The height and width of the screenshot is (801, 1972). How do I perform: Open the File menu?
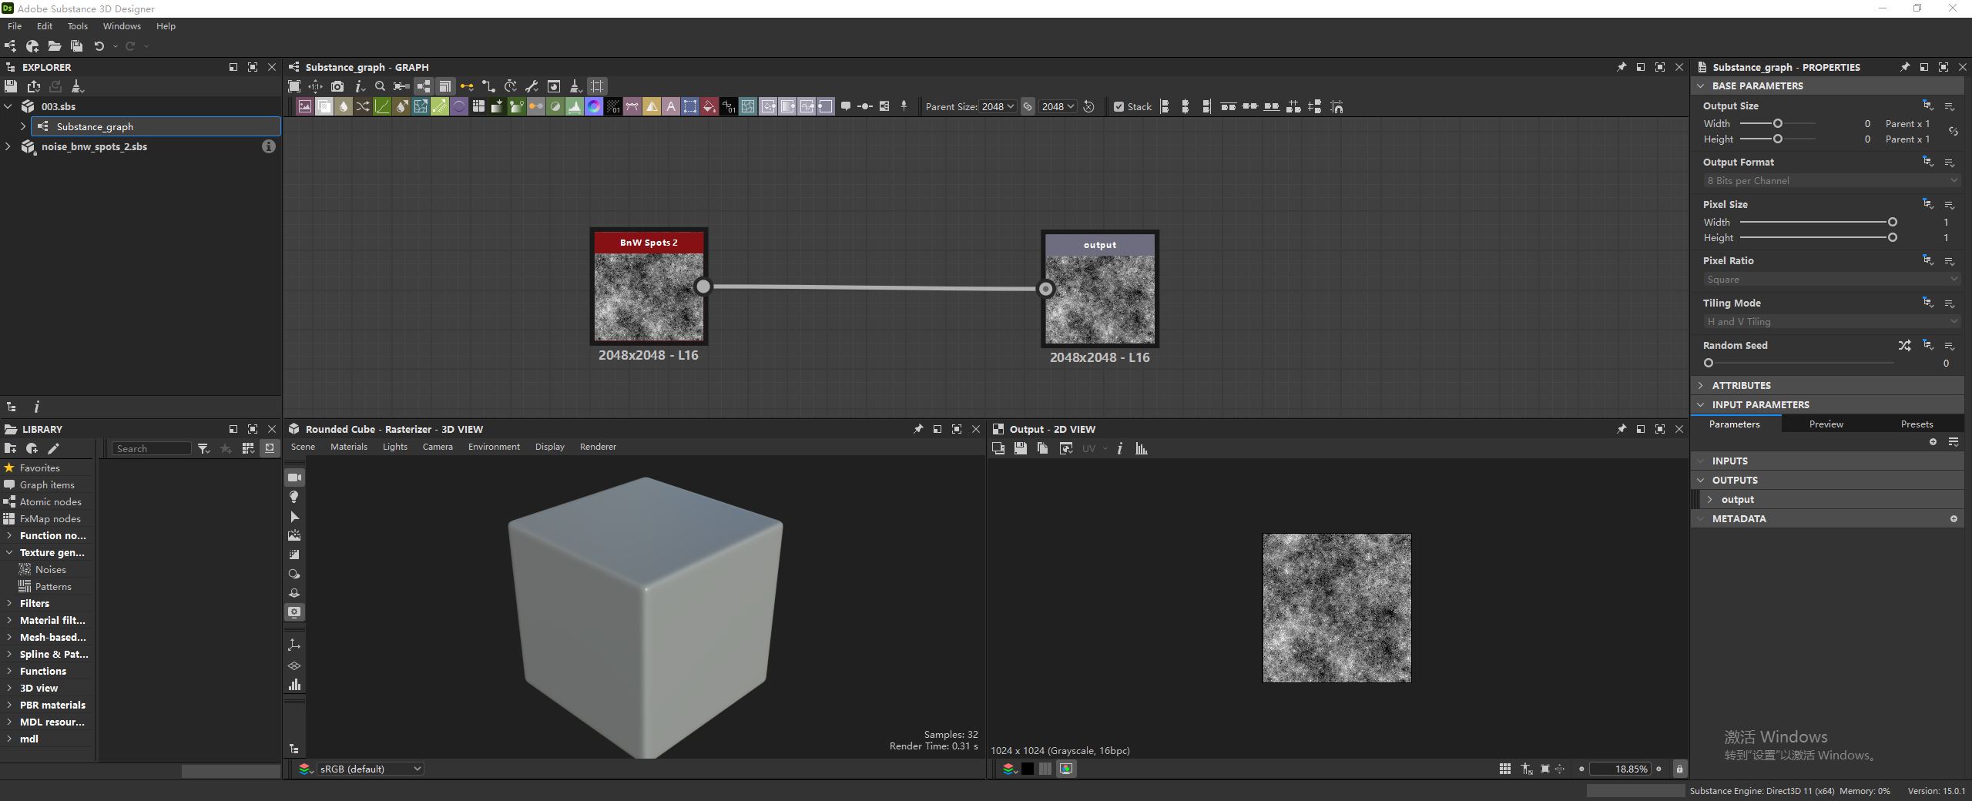click(x=15, y=26)
